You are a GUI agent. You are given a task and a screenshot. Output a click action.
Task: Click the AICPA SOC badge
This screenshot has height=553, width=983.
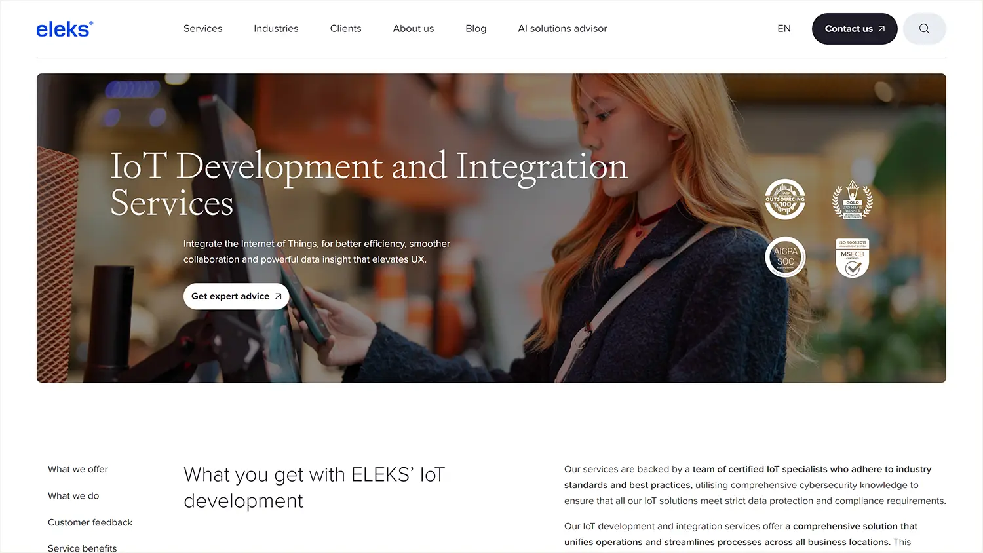point(785,257)
